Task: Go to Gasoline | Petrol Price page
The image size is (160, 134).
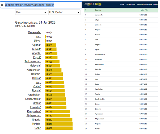Action: coord(144,5)
